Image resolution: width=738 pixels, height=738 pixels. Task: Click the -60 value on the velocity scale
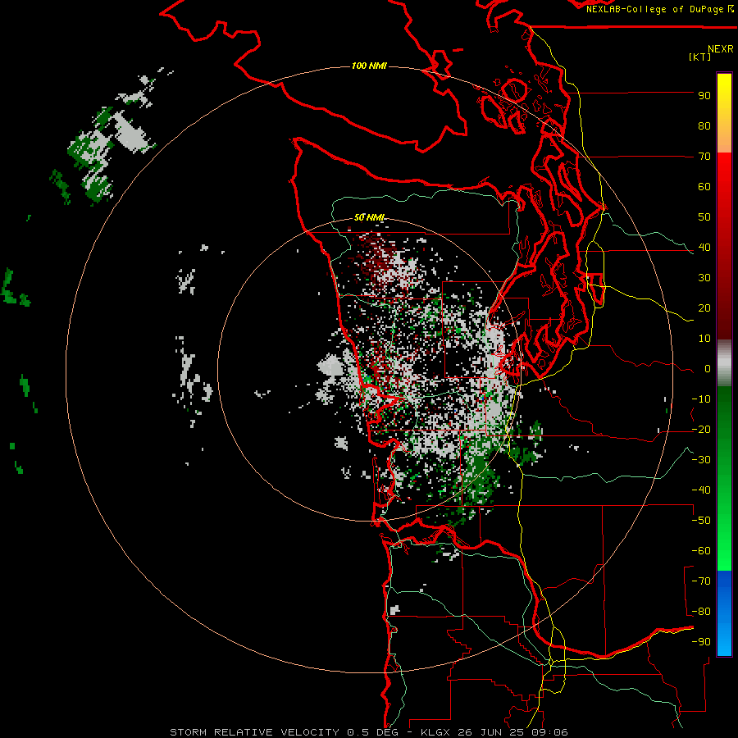pos(701,551)
